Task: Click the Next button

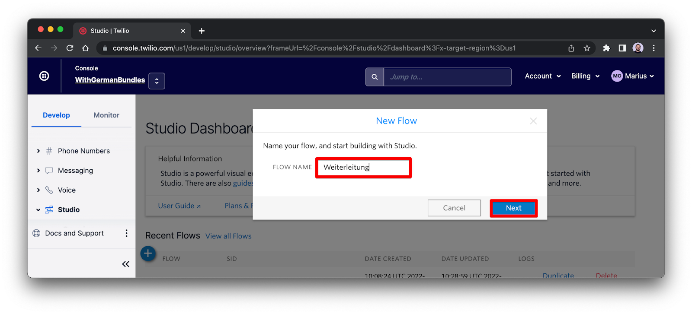Action: (x=514, y=208)
